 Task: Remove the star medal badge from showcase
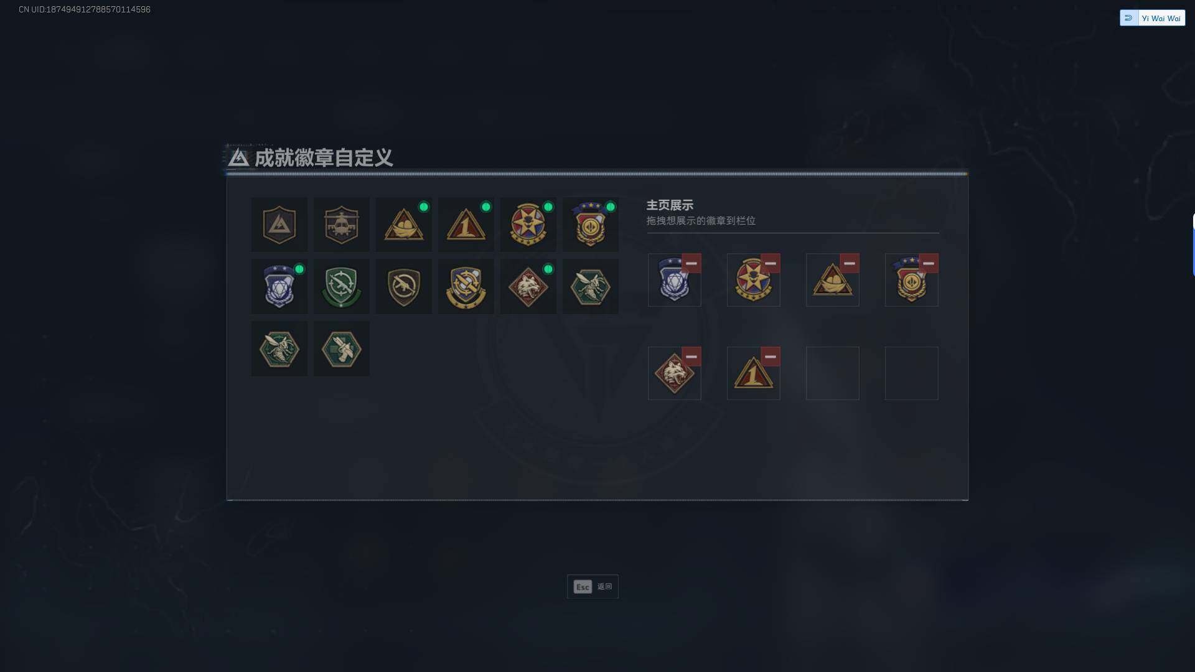770,263
